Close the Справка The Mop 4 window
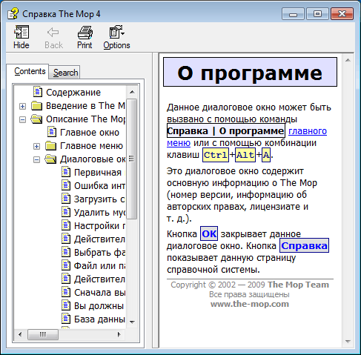Viewport: 361px width, 355px height. [342, 13]
